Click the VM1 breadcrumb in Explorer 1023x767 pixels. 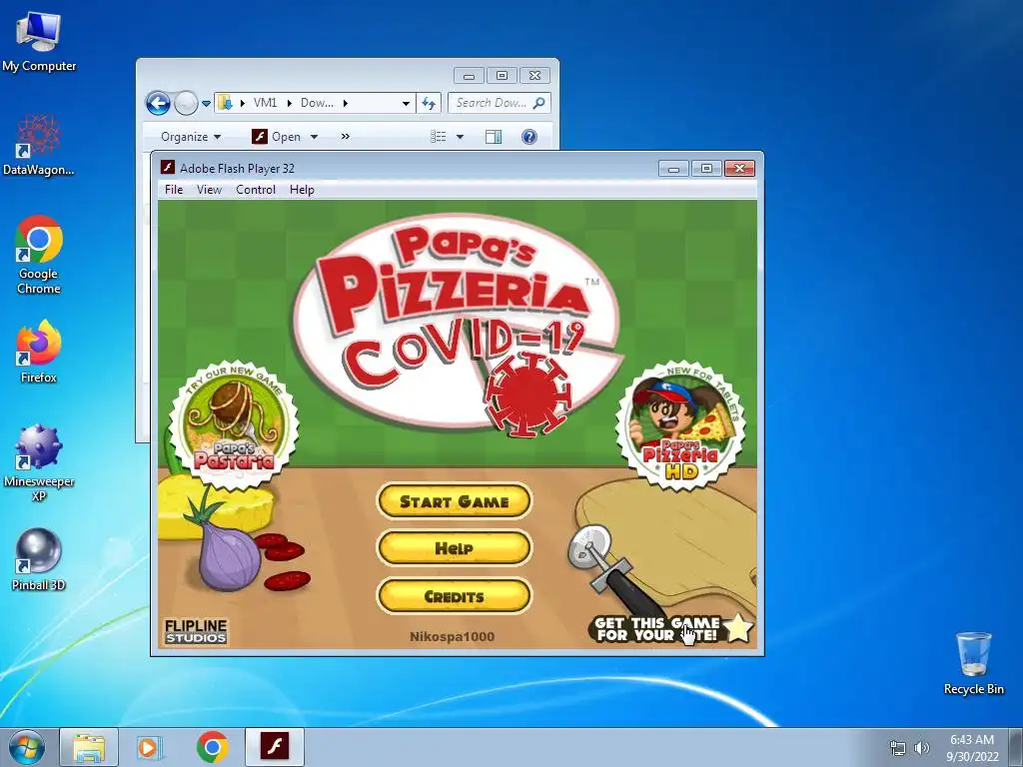click(x=266, y=103)
